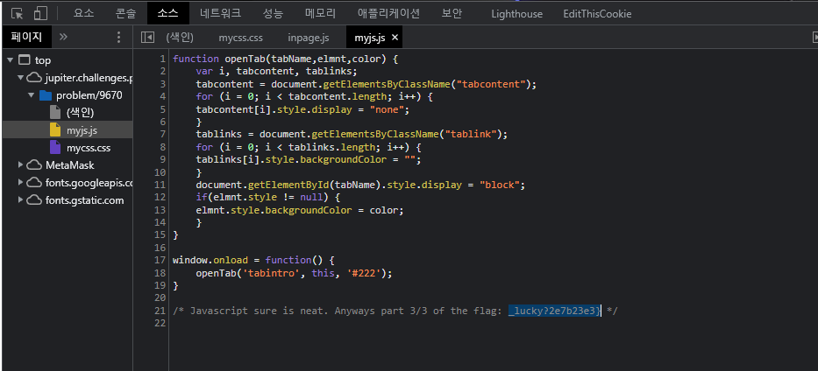Select the myjs.js file tab
This screenshot has height=371, width=818.
point(369,38)
